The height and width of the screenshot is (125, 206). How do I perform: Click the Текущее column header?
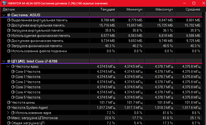pos(107,9)
